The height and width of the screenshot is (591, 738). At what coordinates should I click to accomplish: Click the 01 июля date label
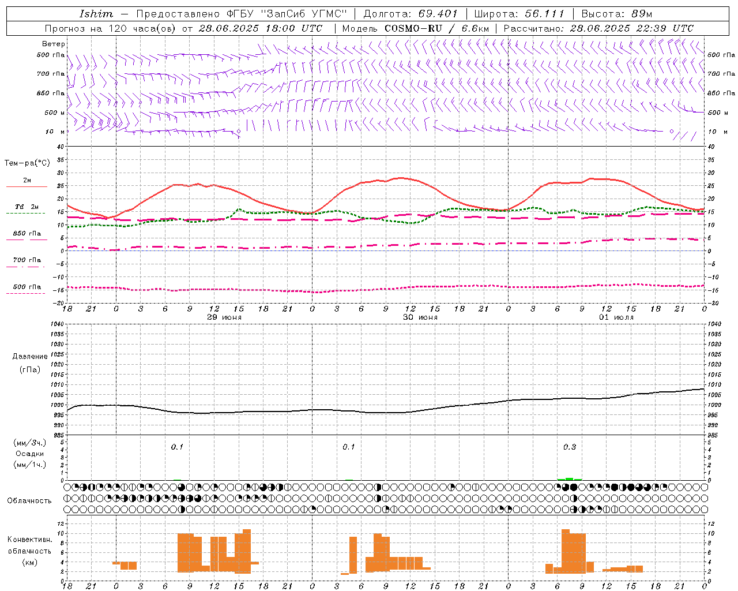[616, 317]
